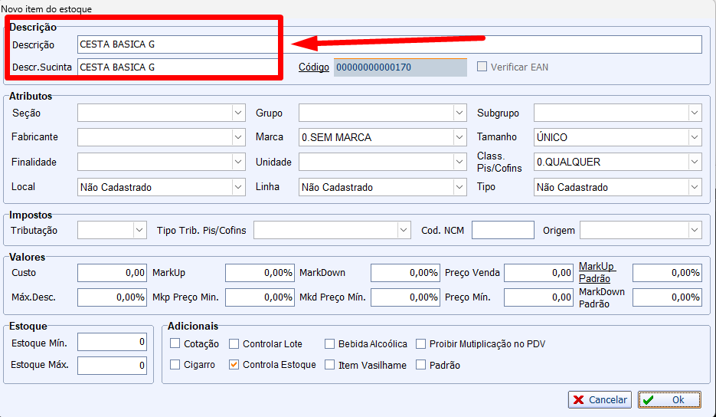716x417 pixels.
Task: Uncheck the Controla Estoque checkbox
Action: point(234,365)
